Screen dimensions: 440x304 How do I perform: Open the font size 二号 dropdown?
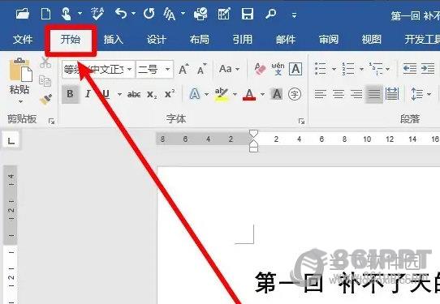pos(167,69)
